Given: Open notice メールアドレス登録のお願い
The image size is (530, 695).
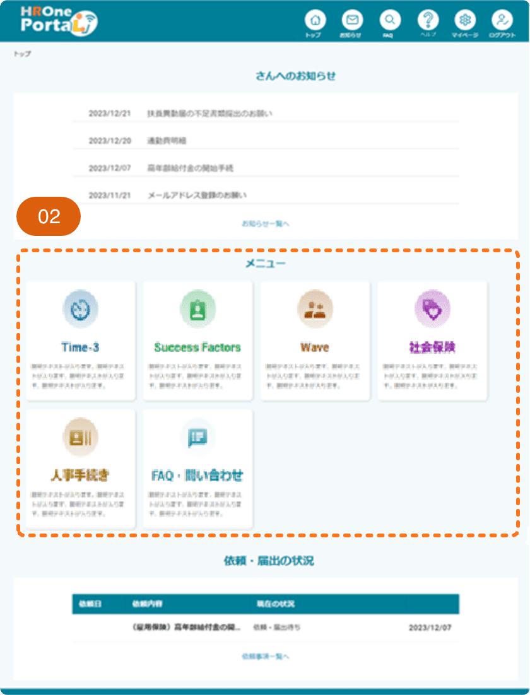Looking at the screenshot, I should [197, 195].
